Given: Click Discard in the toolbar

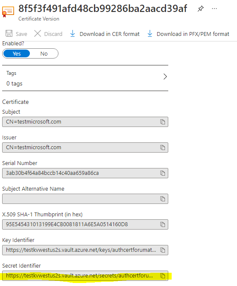Looking at the screenshot, I should pos(48,34).
